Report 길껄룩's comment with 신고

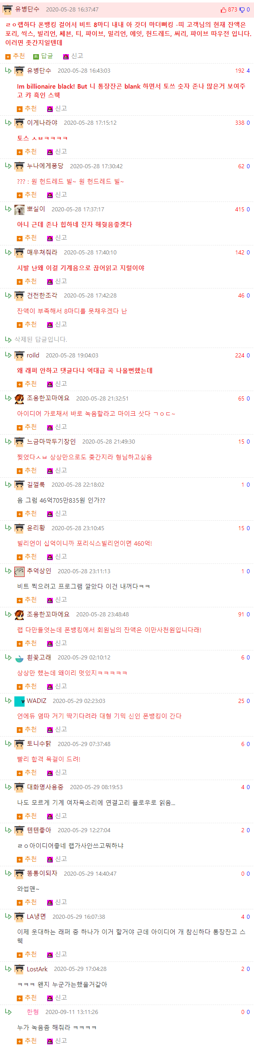(57, 514)
